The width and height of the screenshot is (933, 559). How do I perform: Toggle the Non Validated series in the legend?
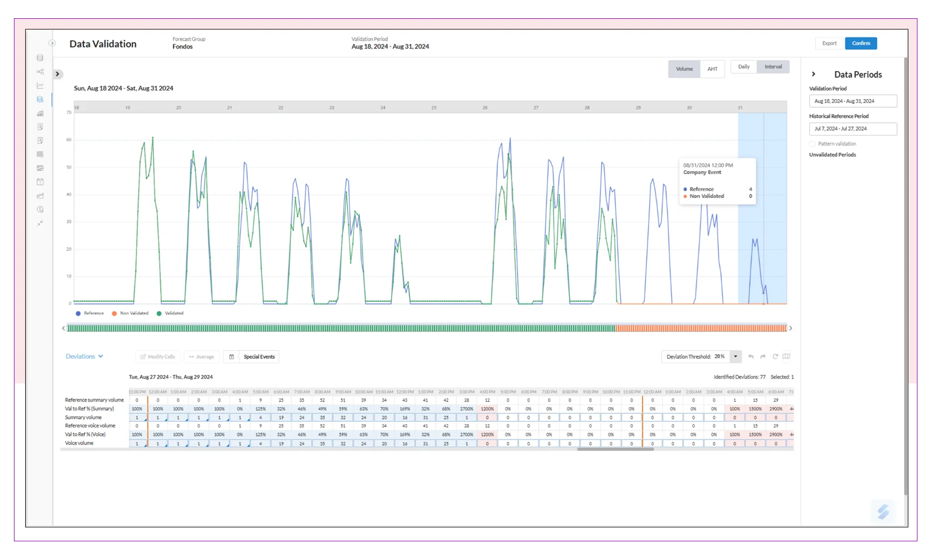pyautogui.click(x=130, y=314)
